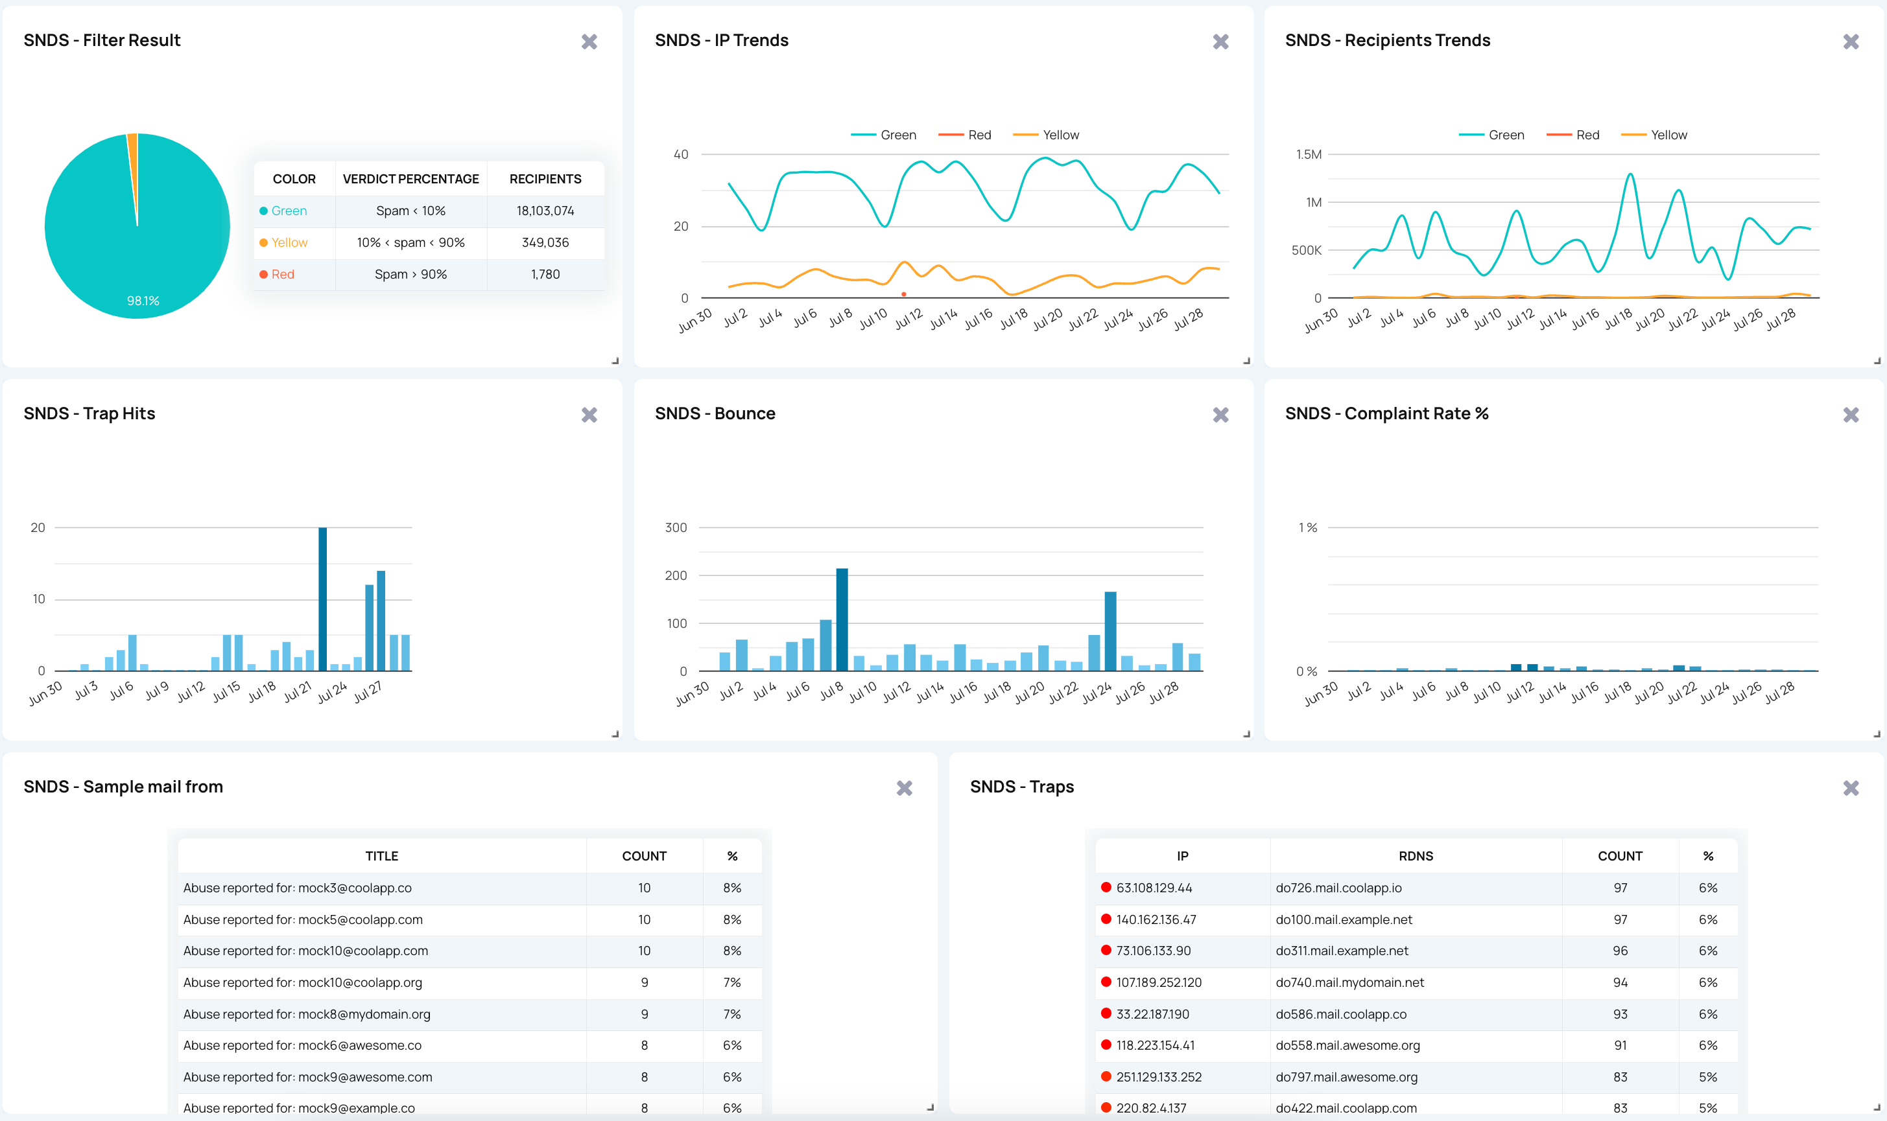Click the Yellow color dot in Filter Result table
Image resolution: width=1887 pixels, height=1121 pixels.
point(264,242)
